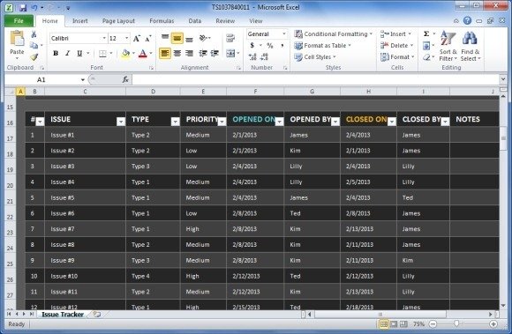Image resolution: width=512 pixels, height=334 pixels.
Task: Expand the Name Box dropdown arrow
Action: (x=83, y=79)
